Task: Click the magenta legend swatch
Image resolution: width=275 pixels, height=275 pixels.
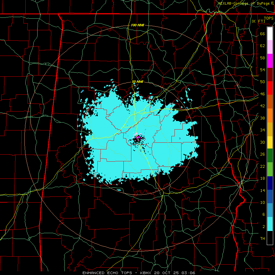Action: [270, 61]
